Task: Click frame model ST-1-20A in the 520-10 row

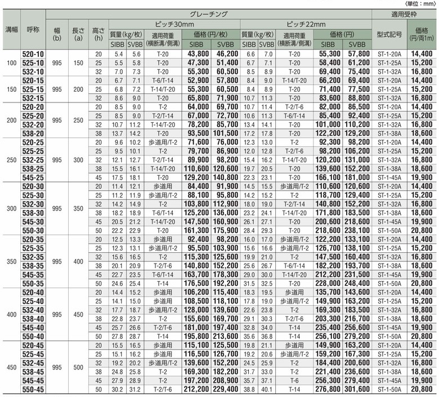Action: click(x=389, y=54)
